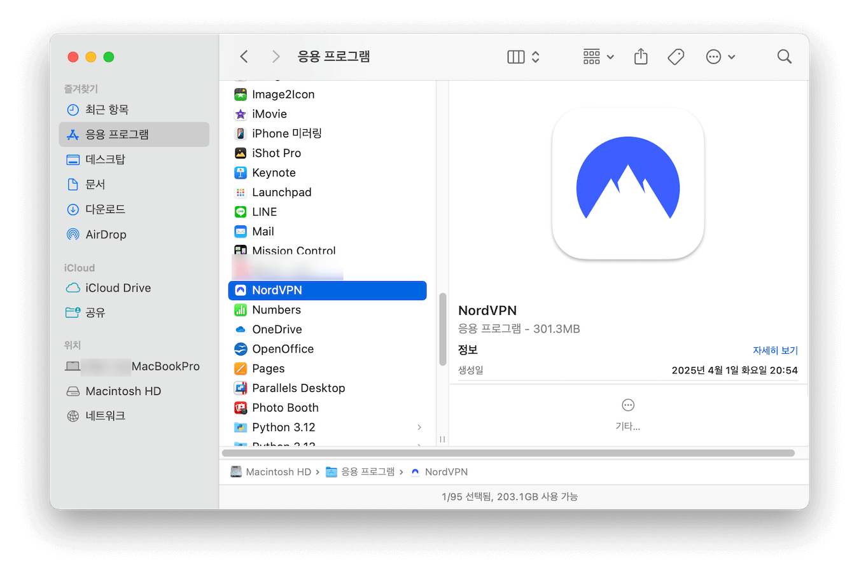Expand Python 3.12 folder chevron
This screenshot has width=859, height=575.
tap(419, 427)
